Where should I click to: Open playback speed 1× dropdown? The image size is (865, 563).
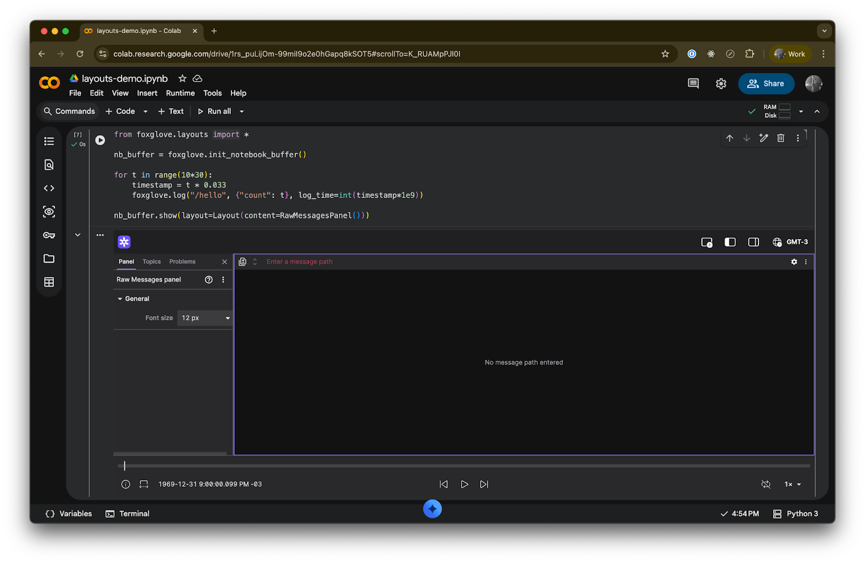click(x=793, y=484)
